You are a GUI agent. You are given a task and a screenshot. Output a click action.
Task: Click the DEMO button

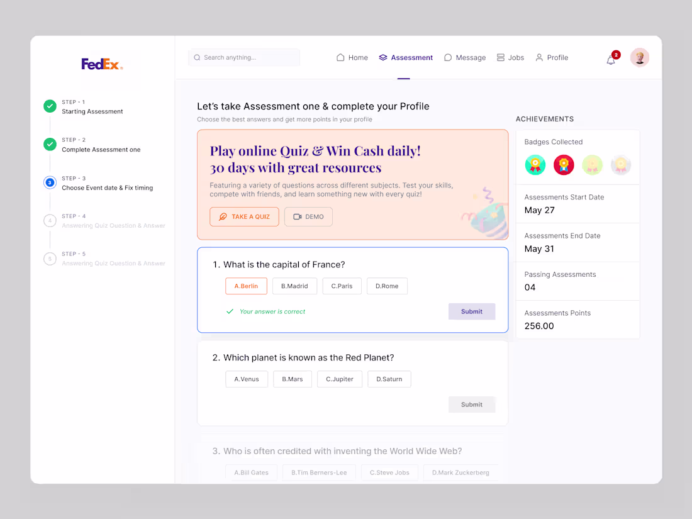point(308,216)
